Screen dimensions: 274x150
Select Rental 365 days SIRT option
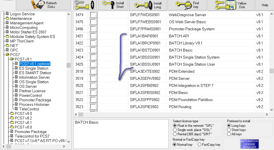pos(175,134)
